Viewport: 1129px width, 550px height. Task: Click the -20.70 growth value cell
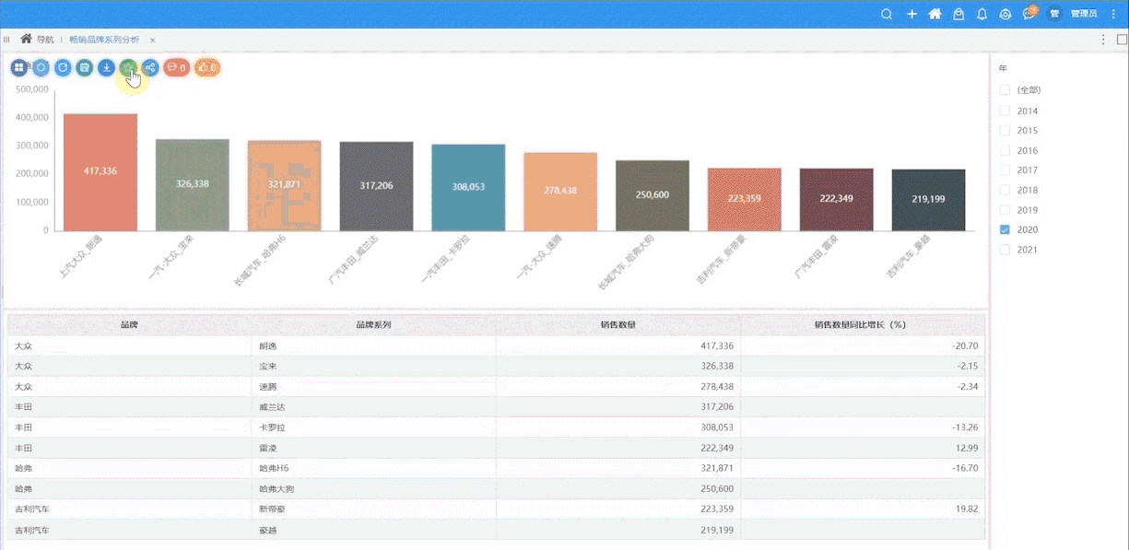coord(863,346)
